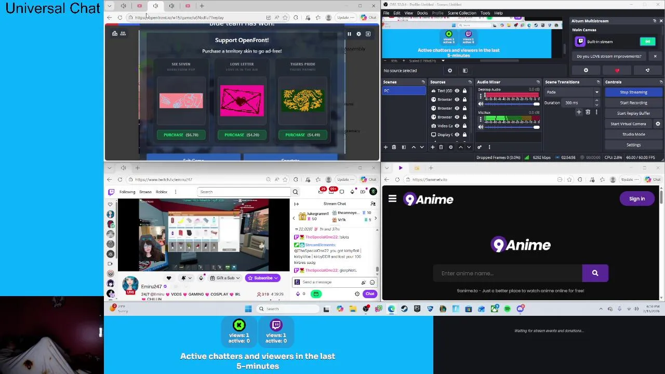This screenshot has height=374, width=665.
Task: Toggle lock on the Video Capture source
Action: coord(464,126)
